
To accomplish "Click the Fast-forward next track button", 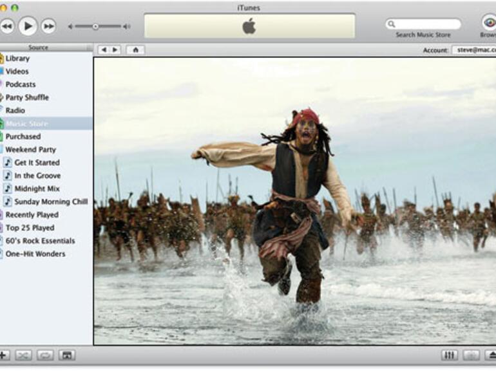I will pos(48,26).
